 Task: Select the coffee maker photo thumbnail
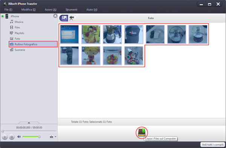click(x=112, y=34)
